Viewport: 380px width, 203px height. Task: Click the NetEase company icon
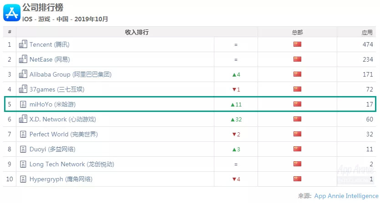point(23,59)
